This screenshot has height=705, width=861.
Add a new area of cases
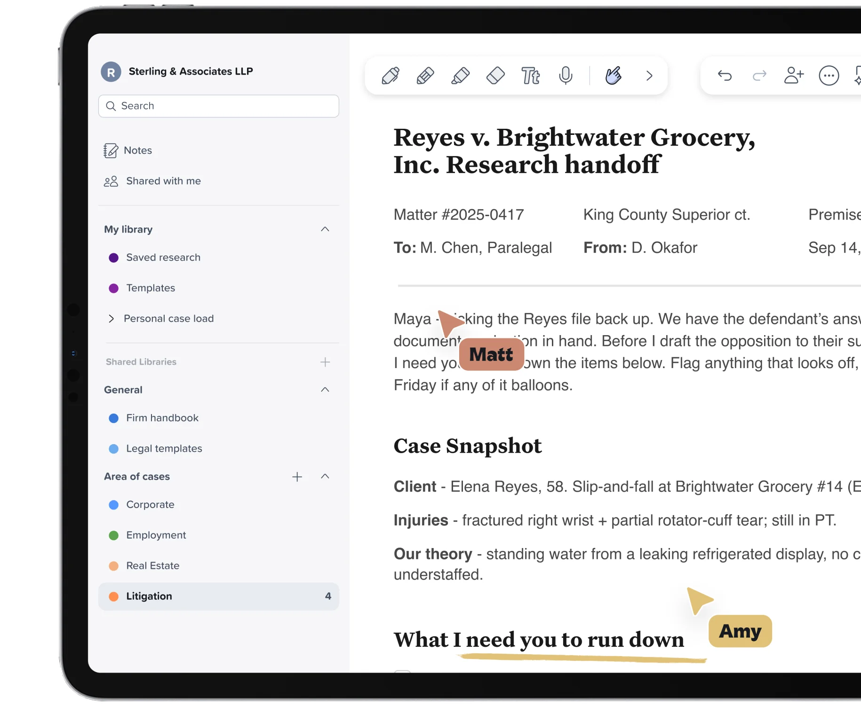[297, 477]
